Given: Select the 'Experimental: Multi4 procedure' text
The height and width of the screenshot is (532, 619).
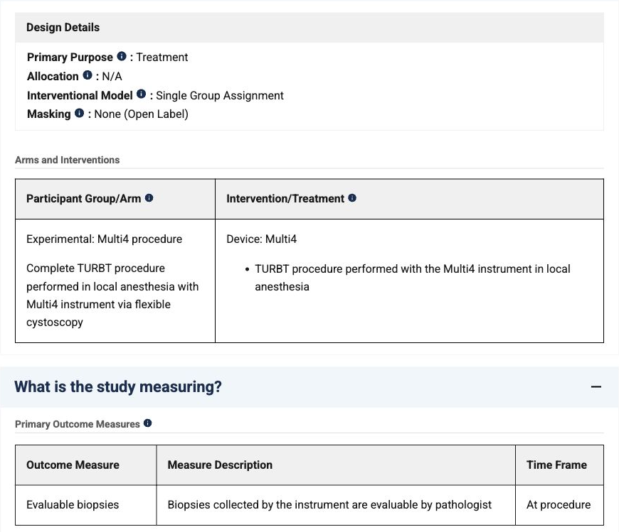Looking at the screenshot, I should pyautogui.click(x=104, y=239).
